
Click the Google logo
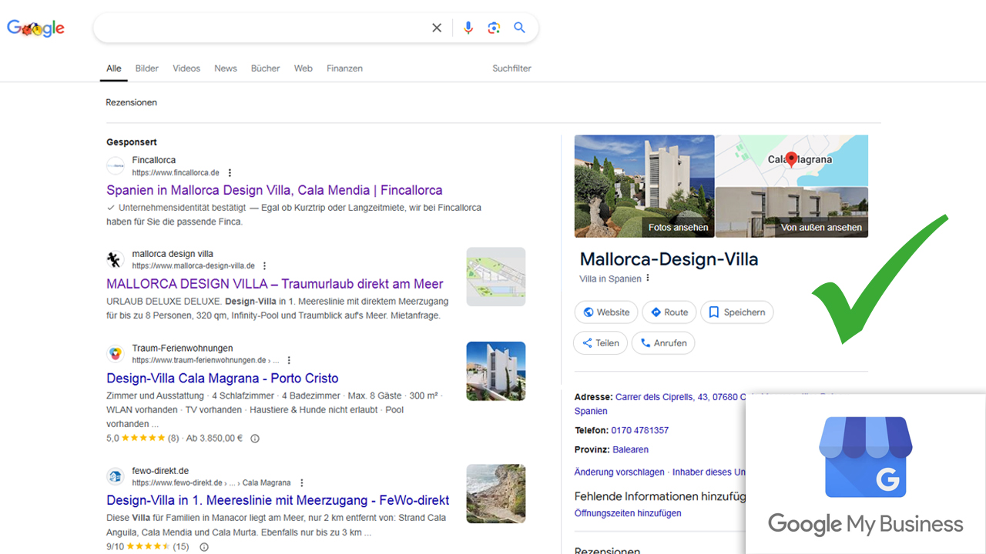pos(35,28)
